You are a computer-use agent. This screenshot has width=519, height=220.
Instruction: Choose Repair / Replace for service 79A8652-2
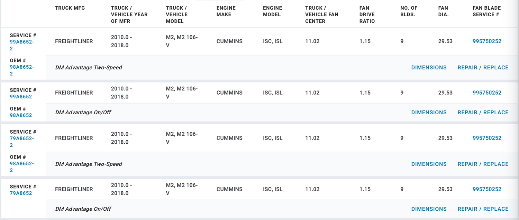click(483, 164)
